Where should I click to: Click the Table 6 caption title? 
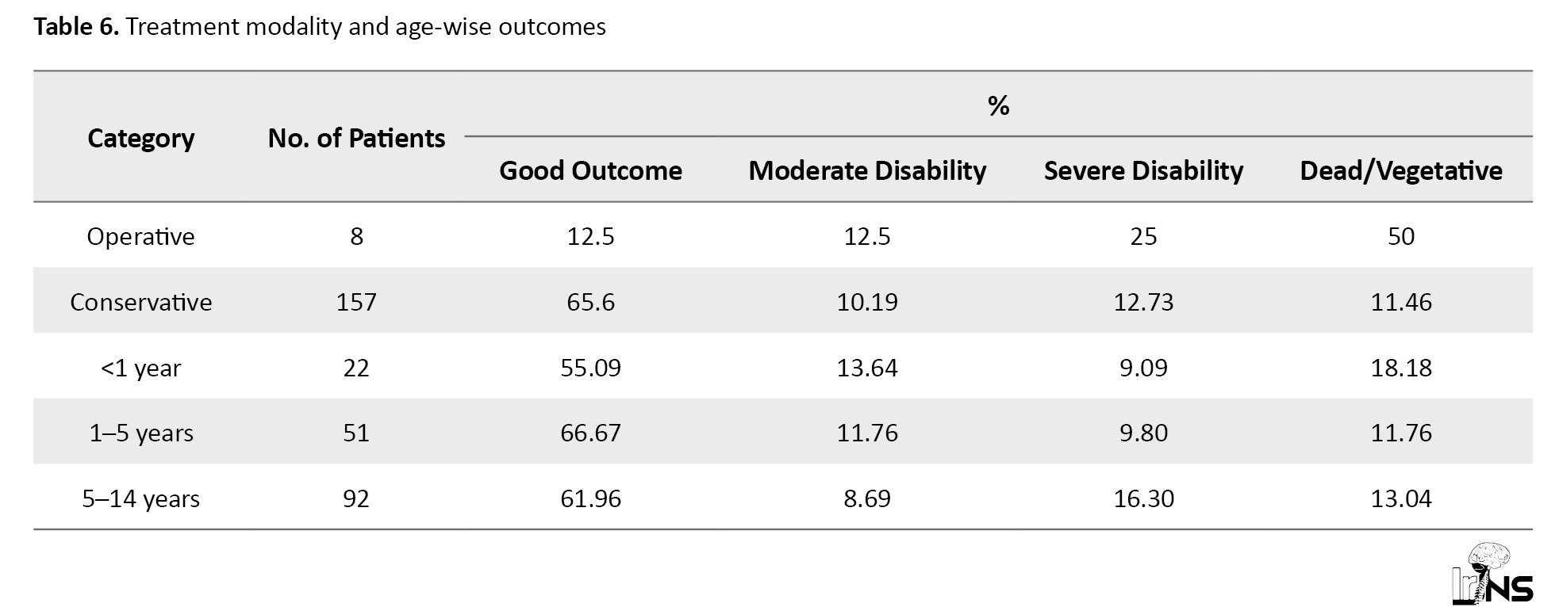(319, 27)
